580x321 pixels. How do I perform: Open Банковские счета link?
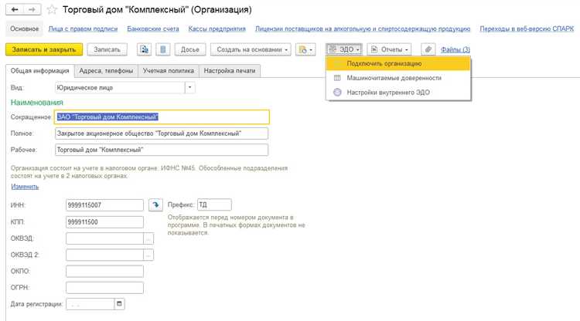click(x=153, y=29)
